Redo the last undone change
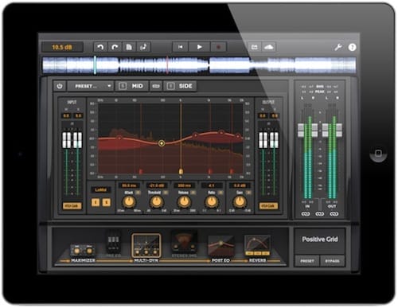This screenshot has height=308, width=398. tap(115, 47)
